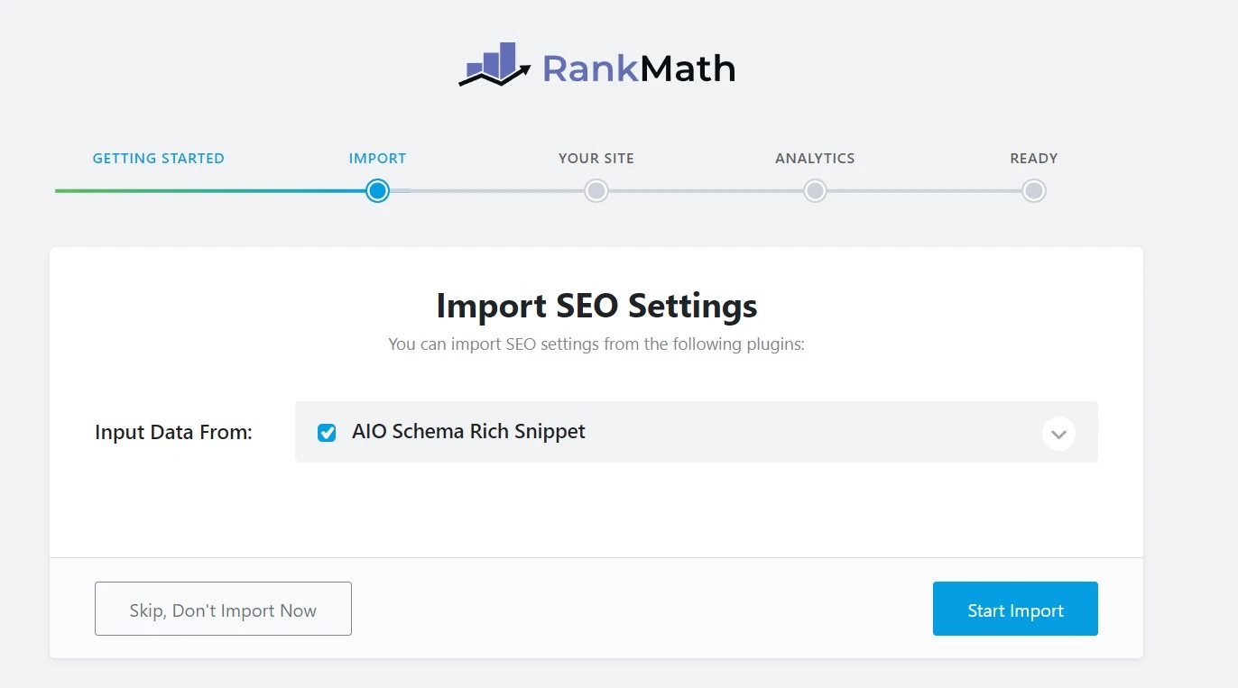1238x688 pixels.
Task: Click the Ready step circle
Action: click(x=1034, y=191)
